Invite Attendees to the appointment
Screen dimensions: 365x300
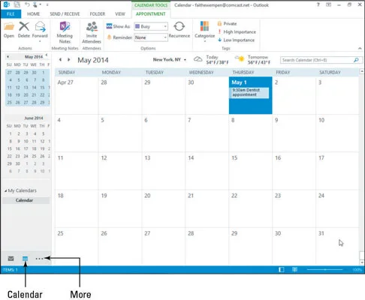click(92, 32)
